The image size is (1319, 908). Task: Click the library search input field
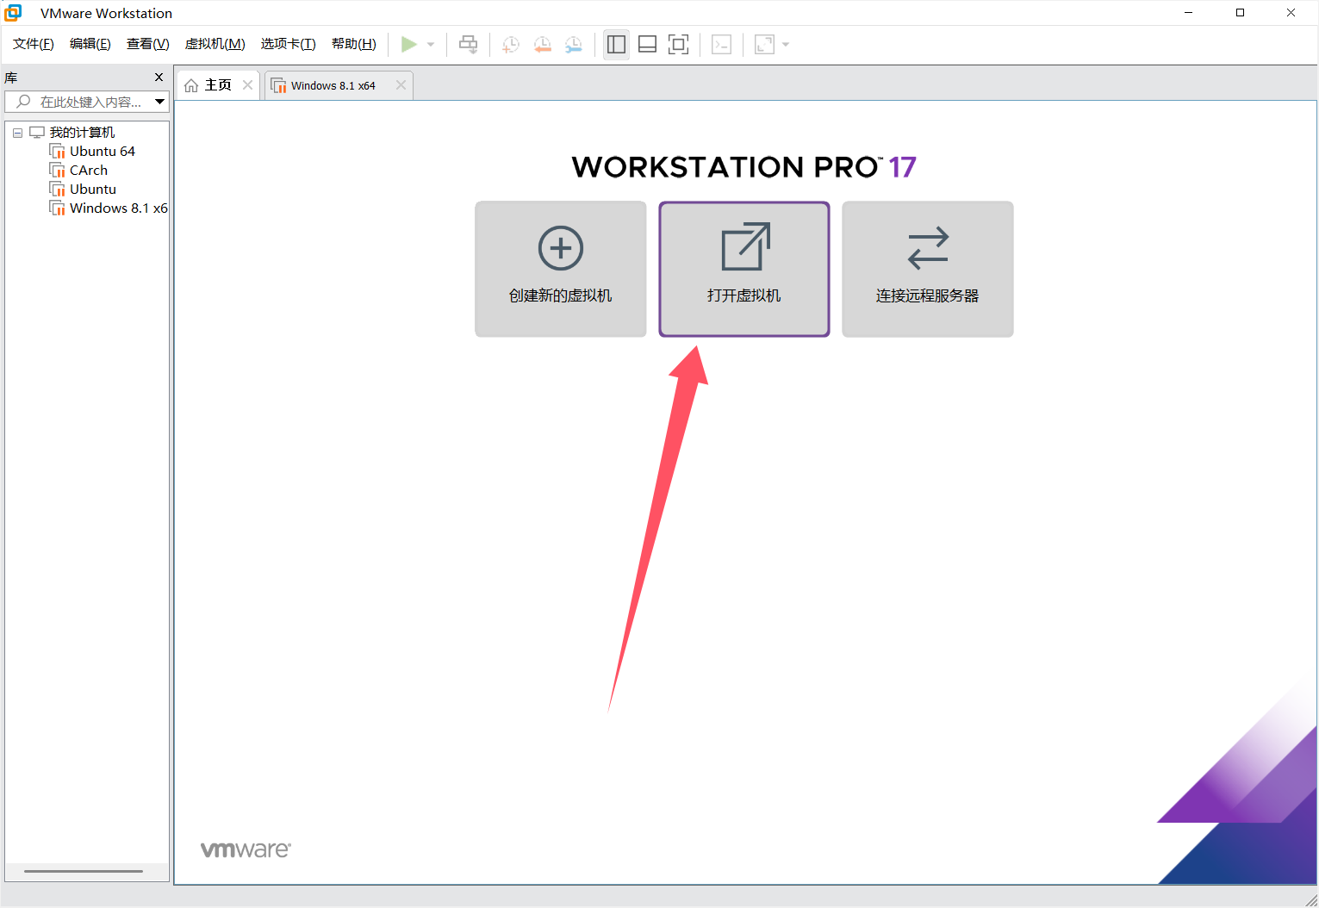point(86,102)
